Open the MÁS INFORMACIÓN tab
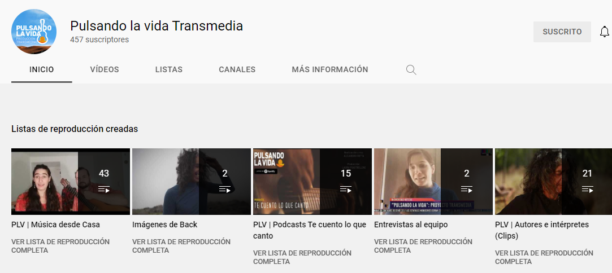Viewport: 612px width, 273px height. pyautogui.click(x=330, y=70)
